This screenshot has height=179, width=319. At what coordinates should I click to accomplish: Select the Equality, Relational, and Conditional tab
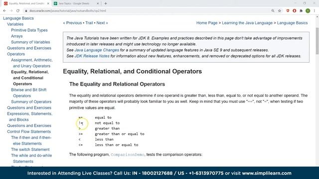pos(26,3)
